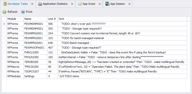Image resolution: width=192 pixels, height=94 pixels.
Task: Click the Print printer icon
Action: [23, 12]
